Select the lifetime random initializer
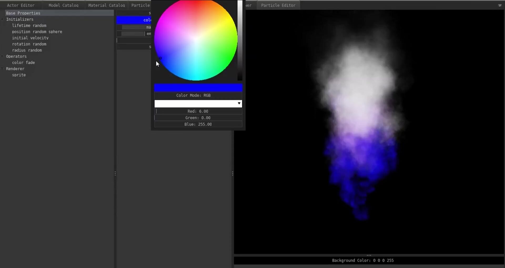This screenshot has height=268, width=505. click(29, 25)
